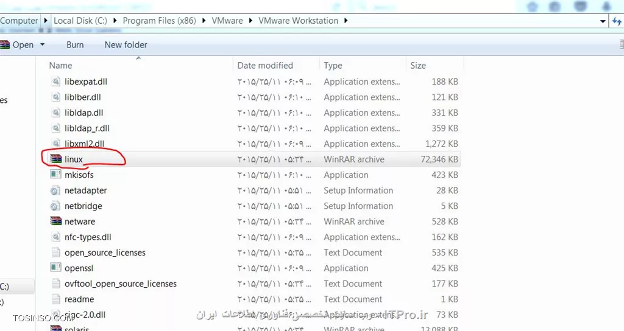Go to Local Disk (C:) breadcrumb

(80, 21)
